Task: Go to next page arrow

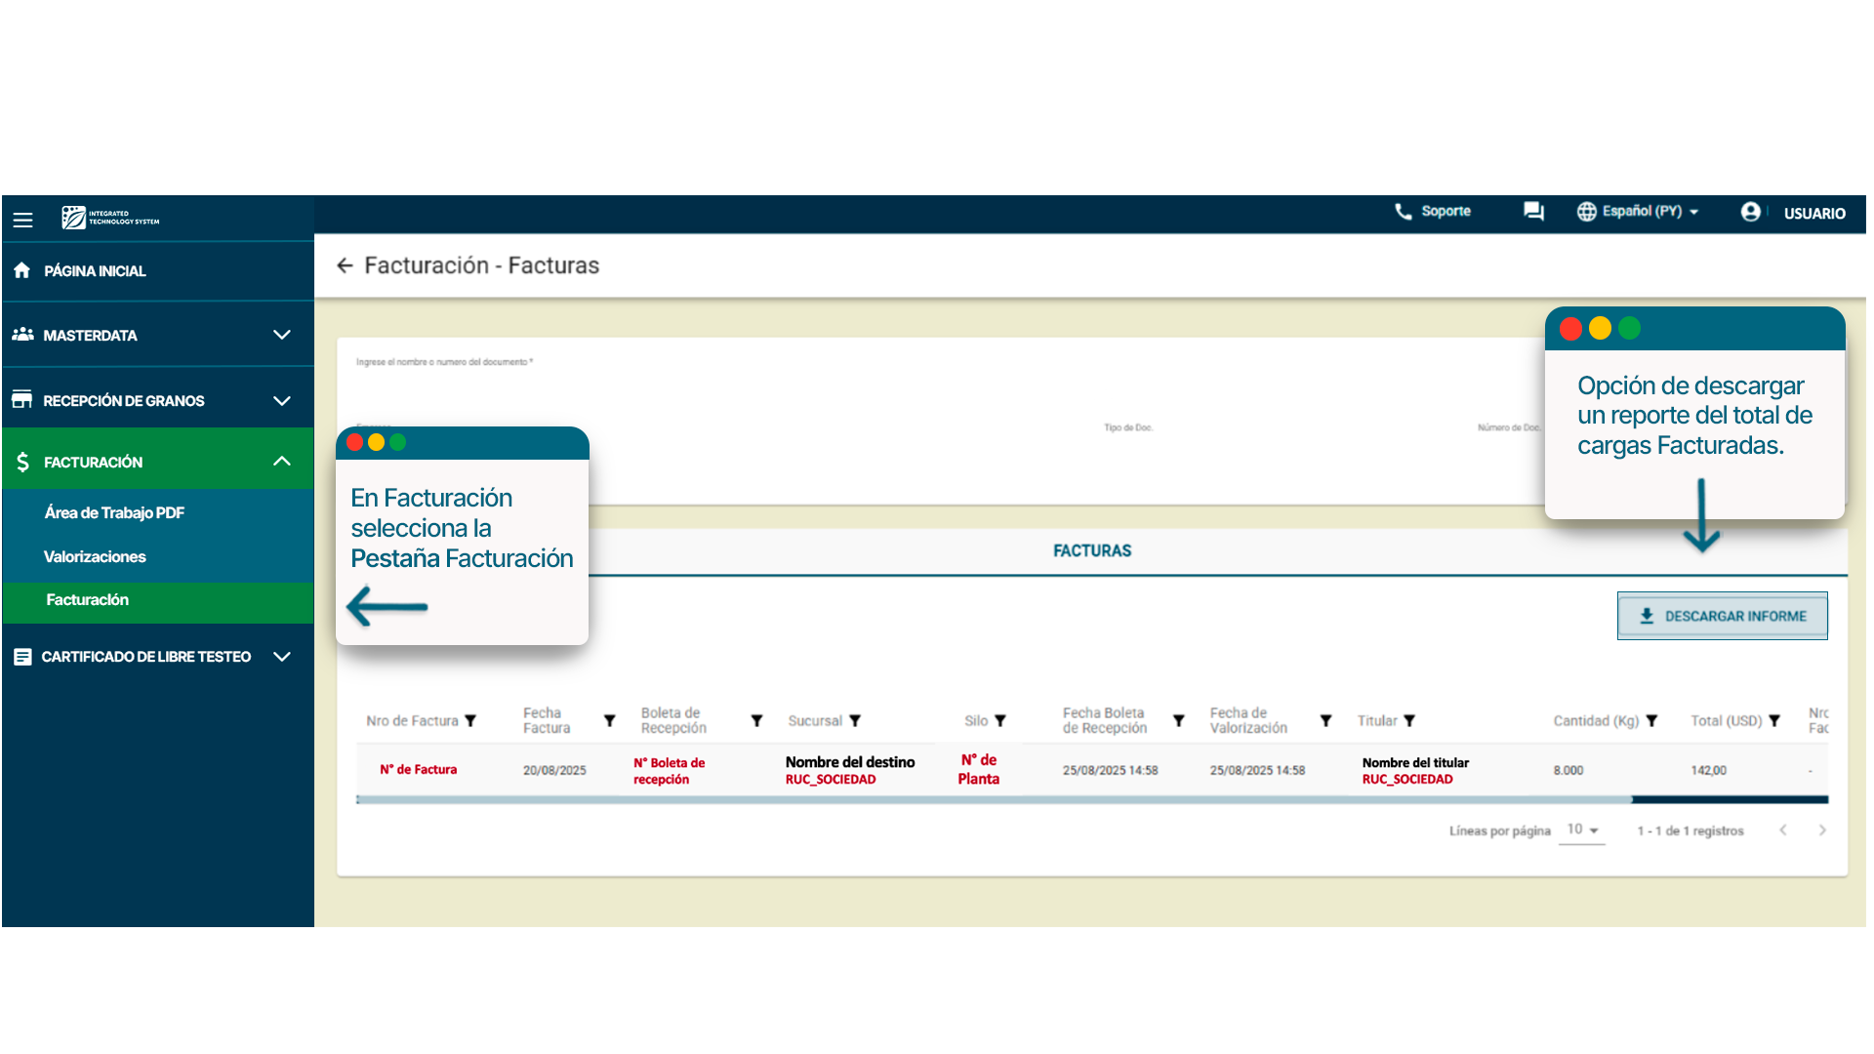Action: (1821, 831)
